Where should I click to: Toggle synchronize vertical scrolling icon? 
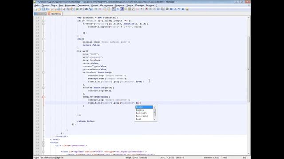click(105, 9)
